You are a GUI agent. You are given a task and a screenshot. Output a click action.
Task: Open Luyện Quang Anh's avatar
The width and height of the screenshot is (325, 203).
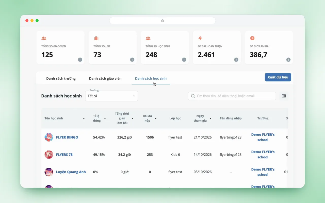(x=49, y=172)
